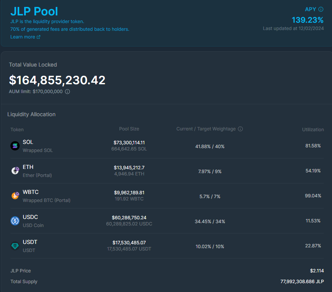
Task: Click the Total Value Locked label
Action: tap(33, 65)
